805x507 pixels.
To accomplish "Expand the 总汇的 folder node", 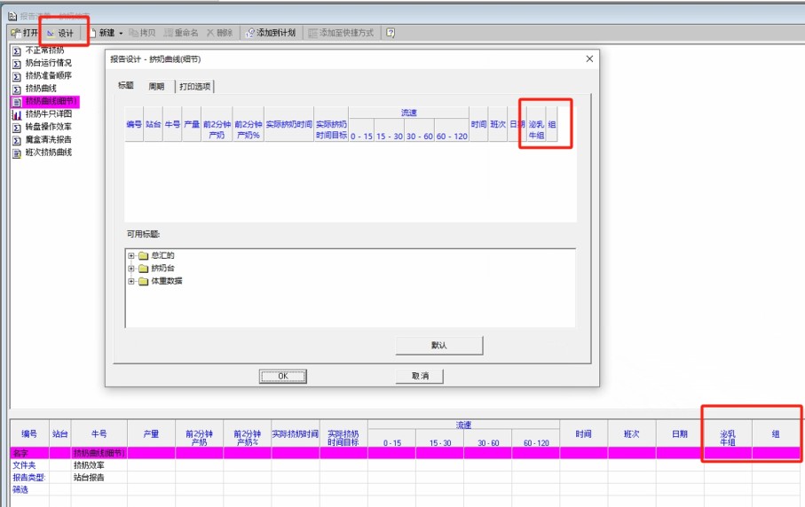I will (131, 255).
